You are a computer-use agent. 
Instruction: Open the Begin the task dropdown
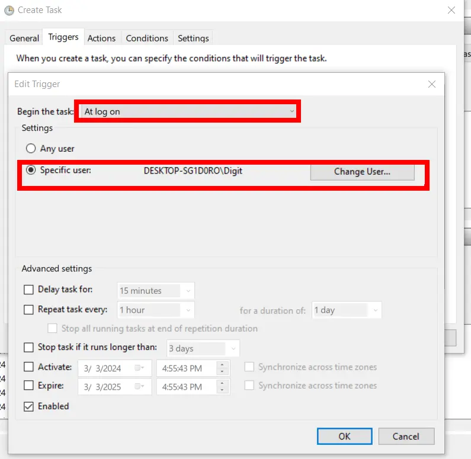coord(189,111)
